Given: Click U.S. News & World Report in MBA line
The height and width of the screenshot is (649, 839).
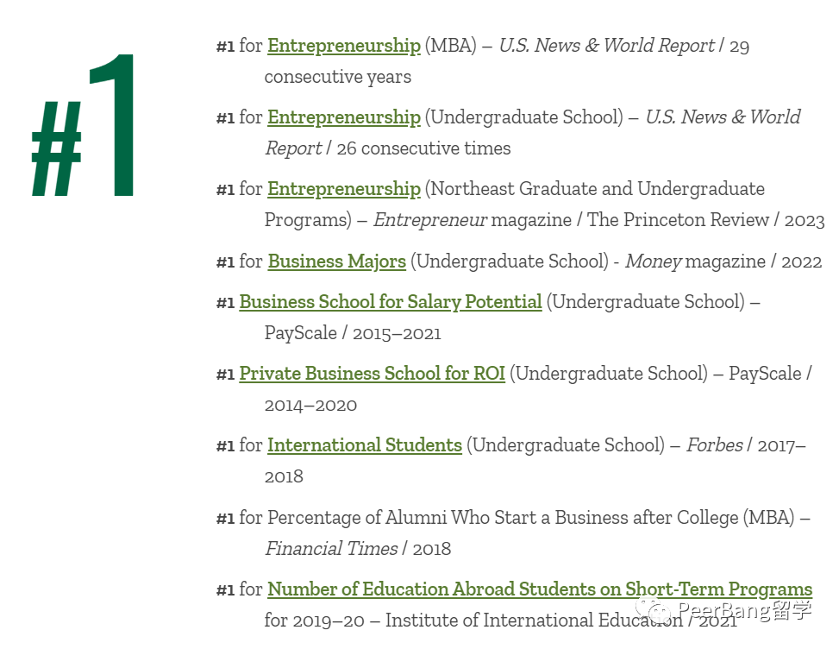Looking at the screenshot, I should point(606,46).
